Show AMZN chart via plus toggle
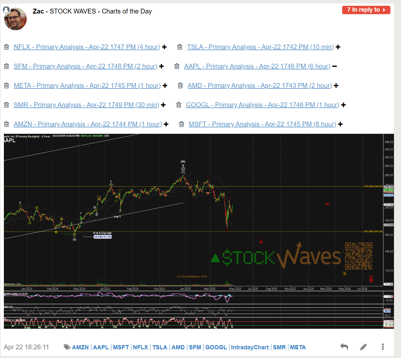 pyautogui.click(x=166, y=124)
